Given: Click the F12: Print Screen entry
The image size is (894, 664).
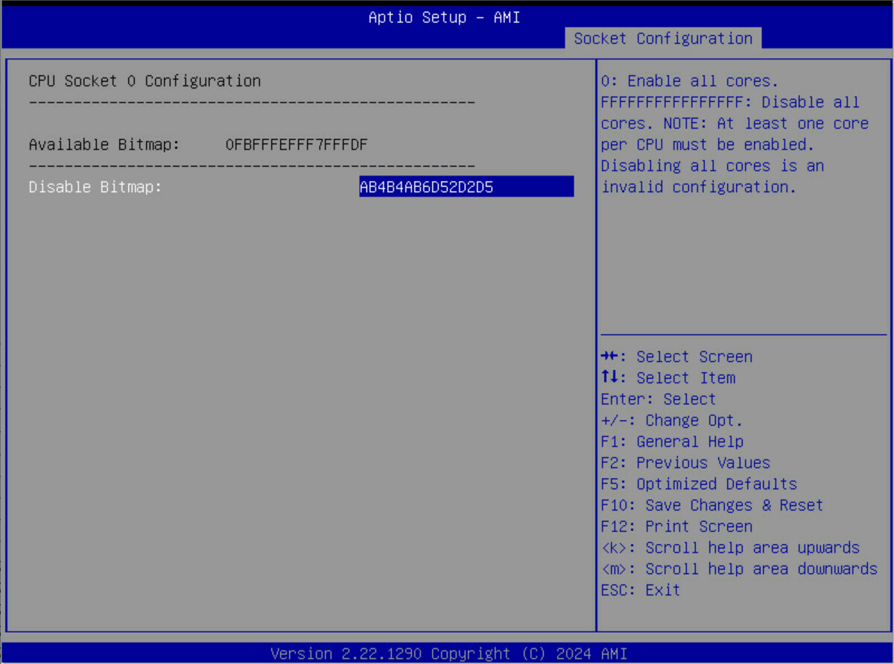Looking at the screenshot, I should click(676, 526).
